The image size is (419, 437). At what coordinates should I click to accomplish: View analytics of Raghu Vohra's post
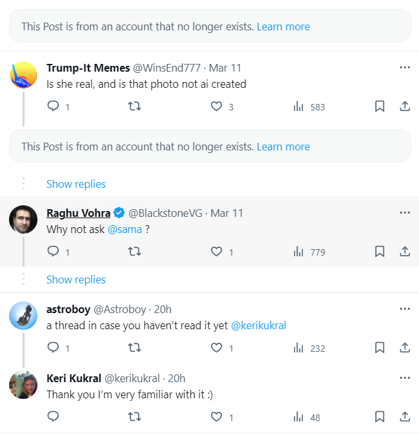click(x=299, y=252)
